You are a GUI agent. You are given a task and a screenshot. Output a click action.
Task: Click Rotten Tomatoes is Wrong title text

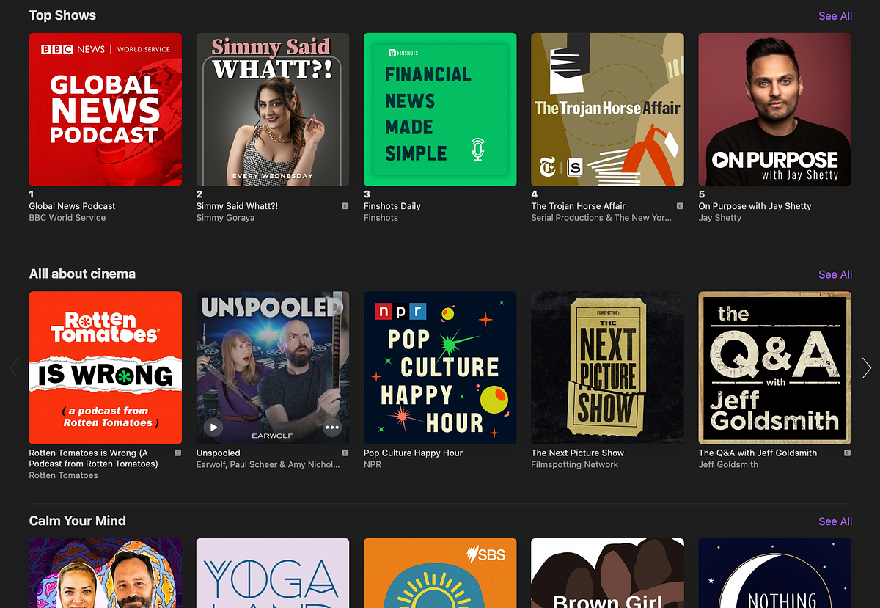[x=94, y=458]
